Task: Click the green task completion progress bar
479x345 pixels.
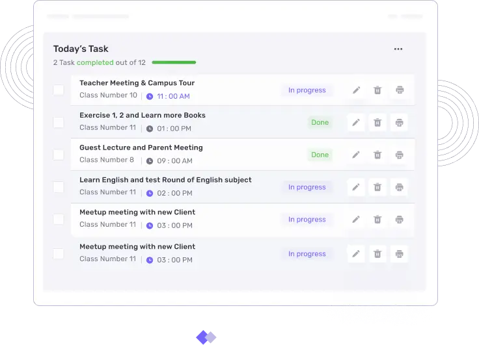Action: pos(174,62)
